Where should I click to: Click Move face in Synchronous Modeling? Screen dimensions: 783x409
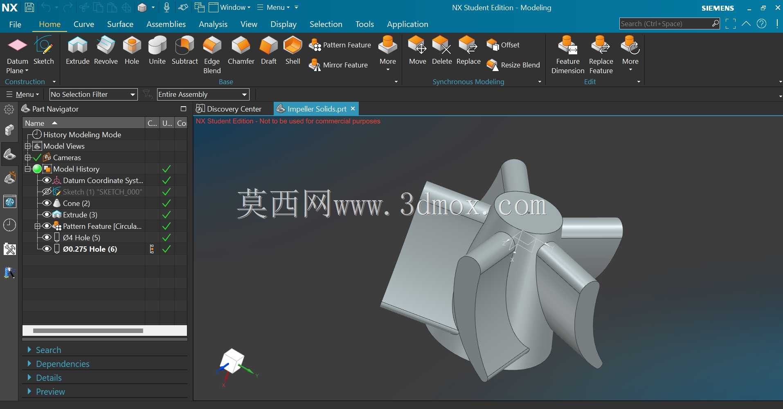tap(418, 51)
